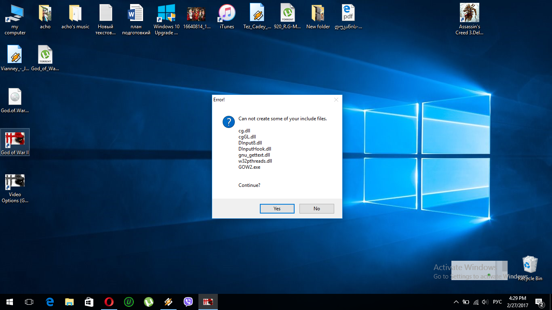The image size is (552, 310).
Task: Open Opera browser from the taskbar
Action: click(109, 302)
